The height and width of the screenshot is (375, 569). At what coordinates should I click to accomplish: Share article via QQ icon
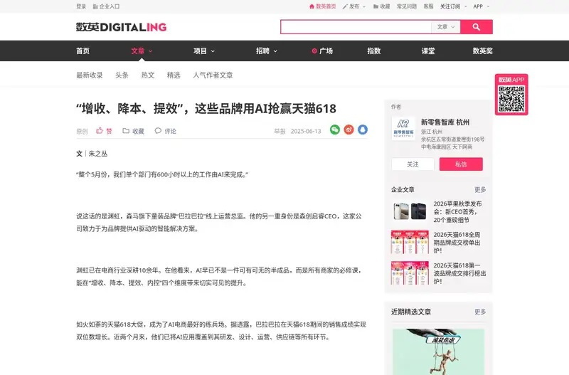(x=363, y=130)
